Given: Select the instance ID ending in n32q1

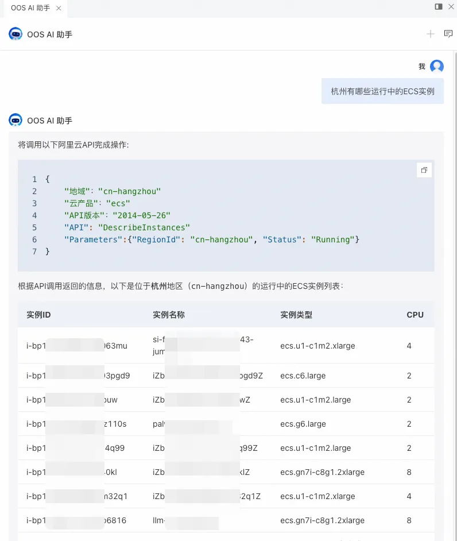Looking at the screenshot, I should pos(77,497).
